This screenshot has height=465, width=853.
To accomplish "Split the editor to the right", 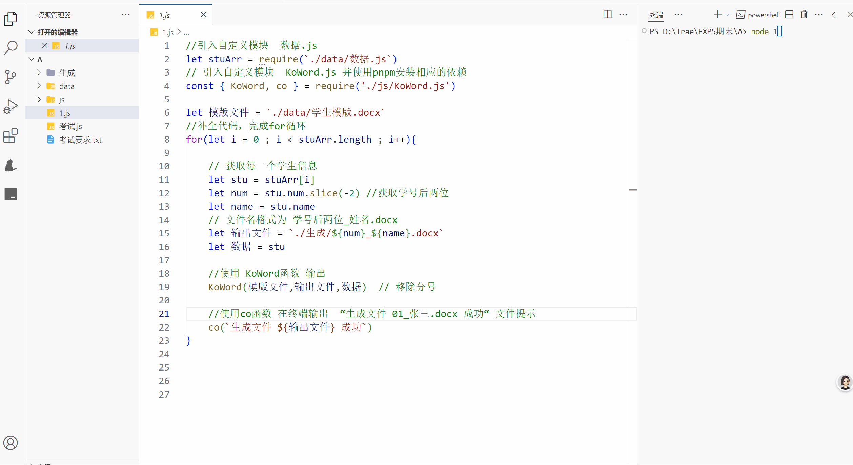I will 607,15.
